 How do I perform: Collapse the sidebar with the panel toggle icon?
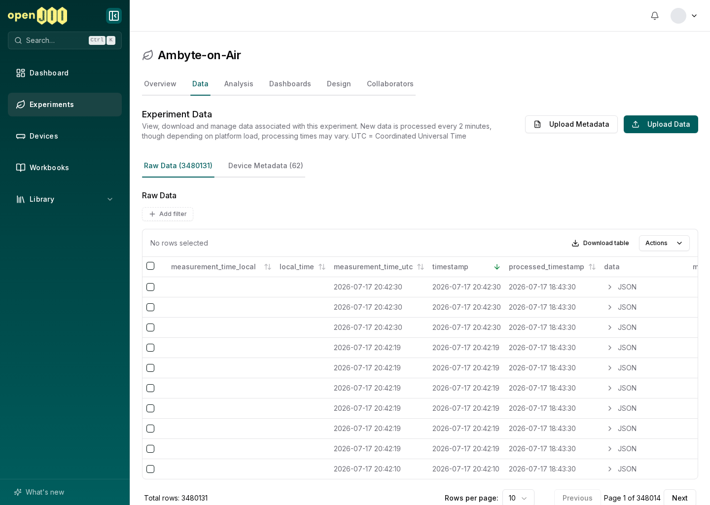click(x=114, y=16)
